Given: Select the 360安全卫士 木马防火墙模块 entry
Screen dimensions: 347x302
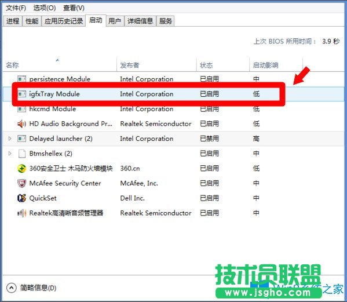Looking at the screenshot, I should coord(71,169).
